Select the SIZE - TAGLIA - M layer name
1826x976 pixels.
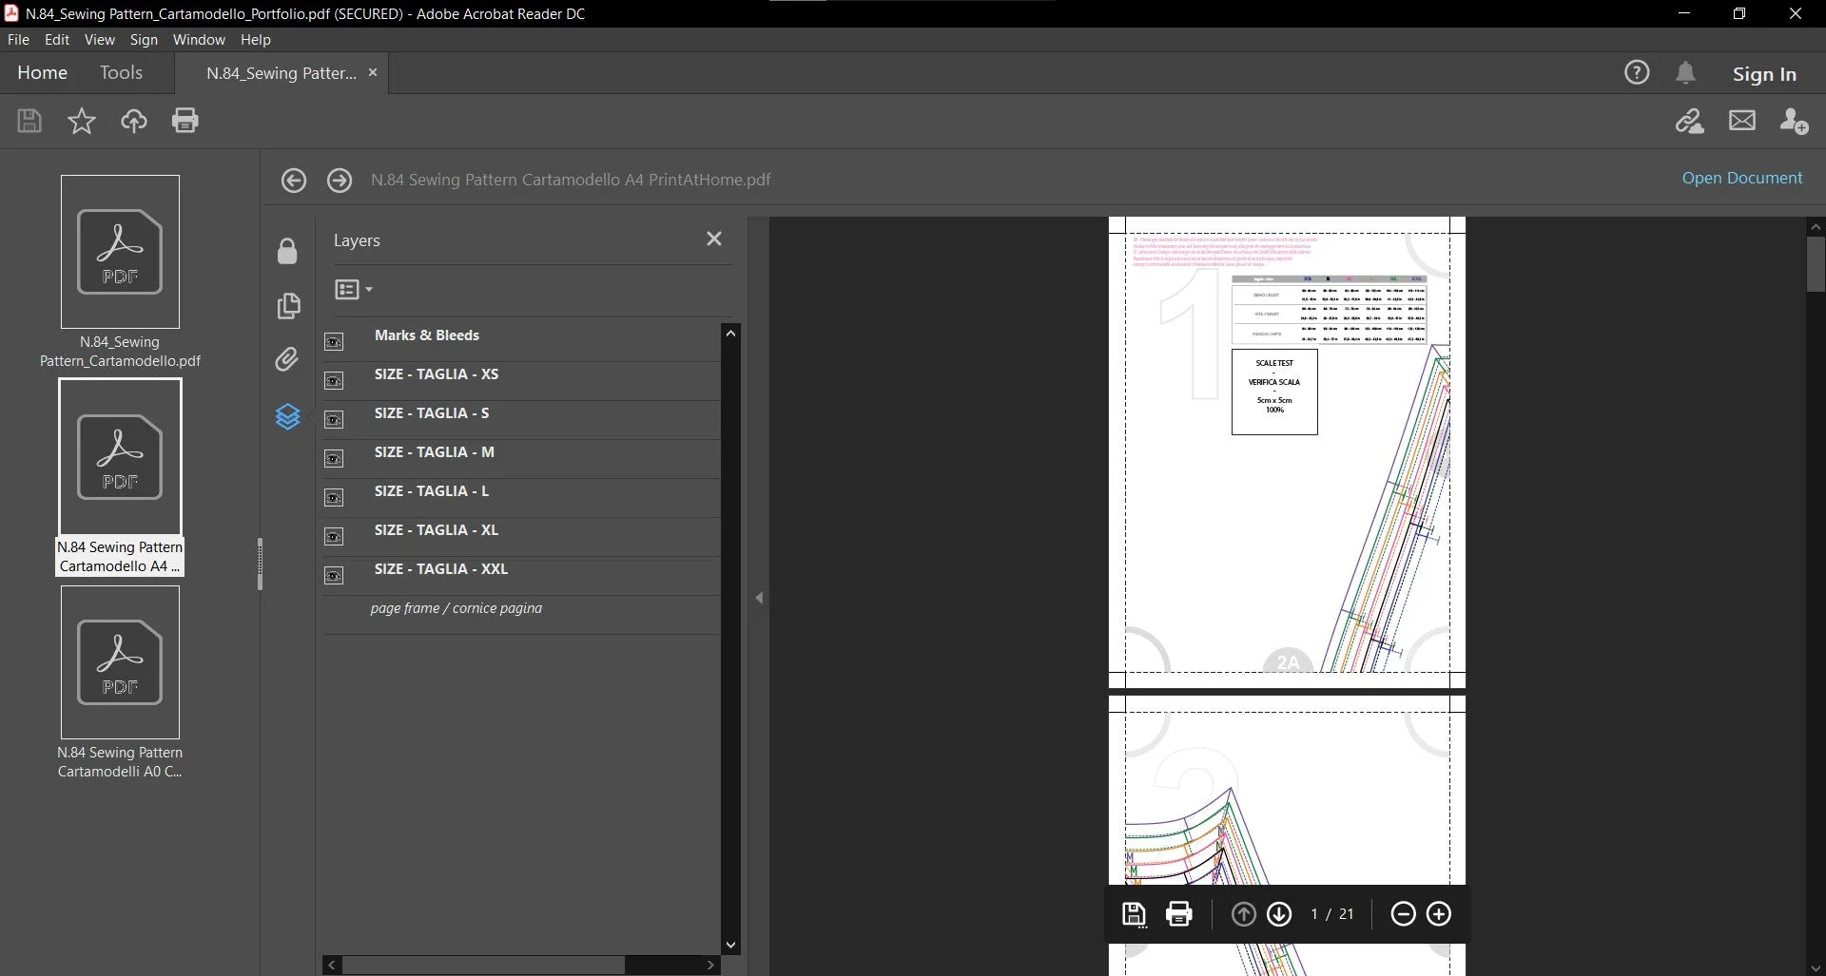pyautogui.click(x=434, y=452)
